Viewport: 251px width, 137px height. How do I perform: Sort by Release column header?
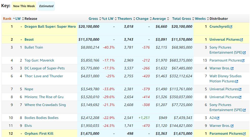pyautogui.click(x=31, y=19)
